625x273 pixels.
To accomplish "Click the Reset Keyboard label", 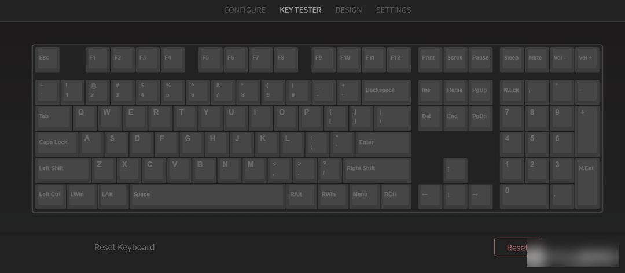I will [x=124, y=247].
